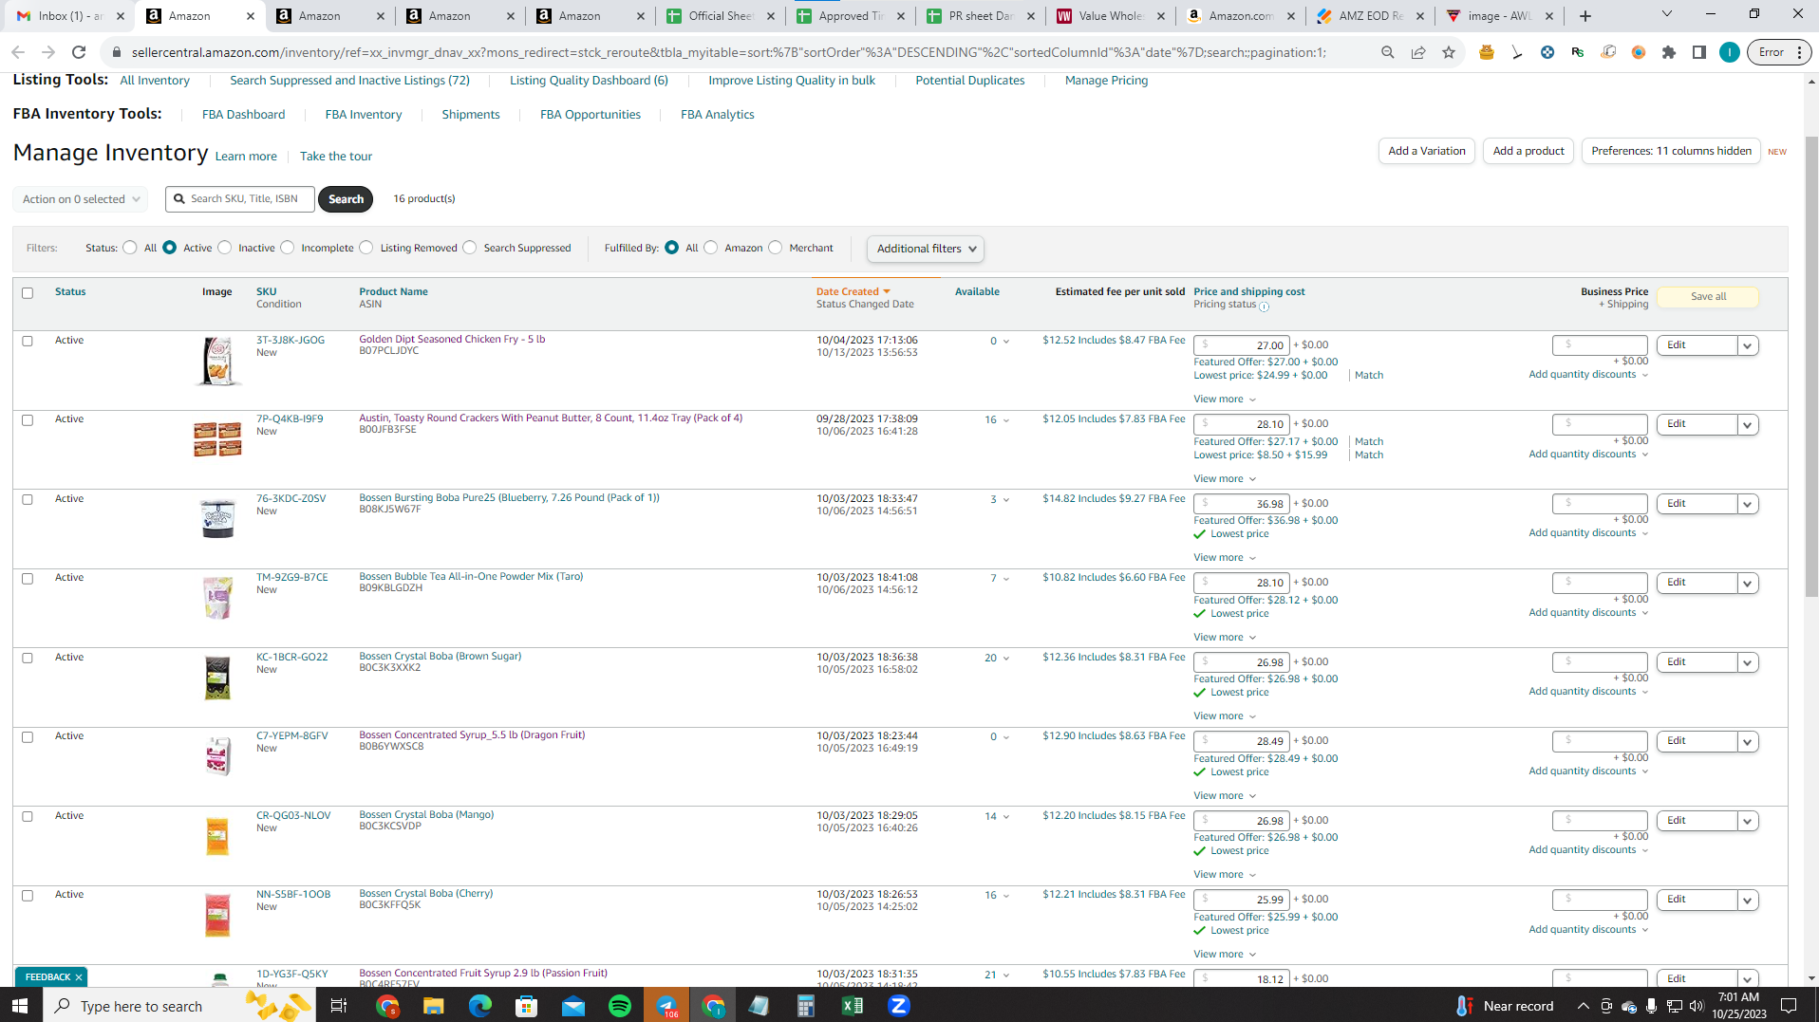Open Task View on the taskbar

[339, 1006]
